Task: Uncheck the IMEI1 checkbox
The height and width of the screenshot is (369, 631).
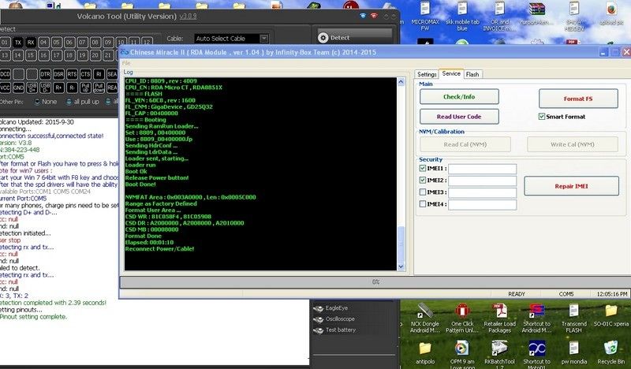Action: (424, 168)
